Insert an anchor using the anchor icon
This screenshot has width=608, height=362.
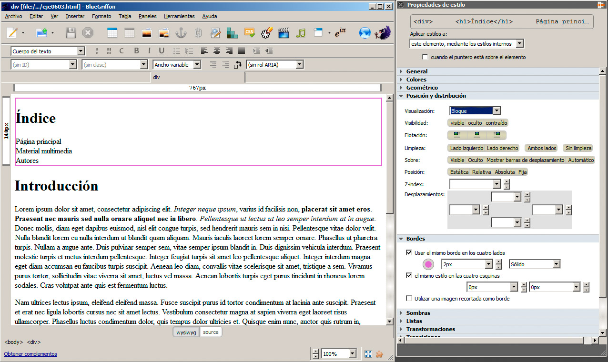point(181,33)
